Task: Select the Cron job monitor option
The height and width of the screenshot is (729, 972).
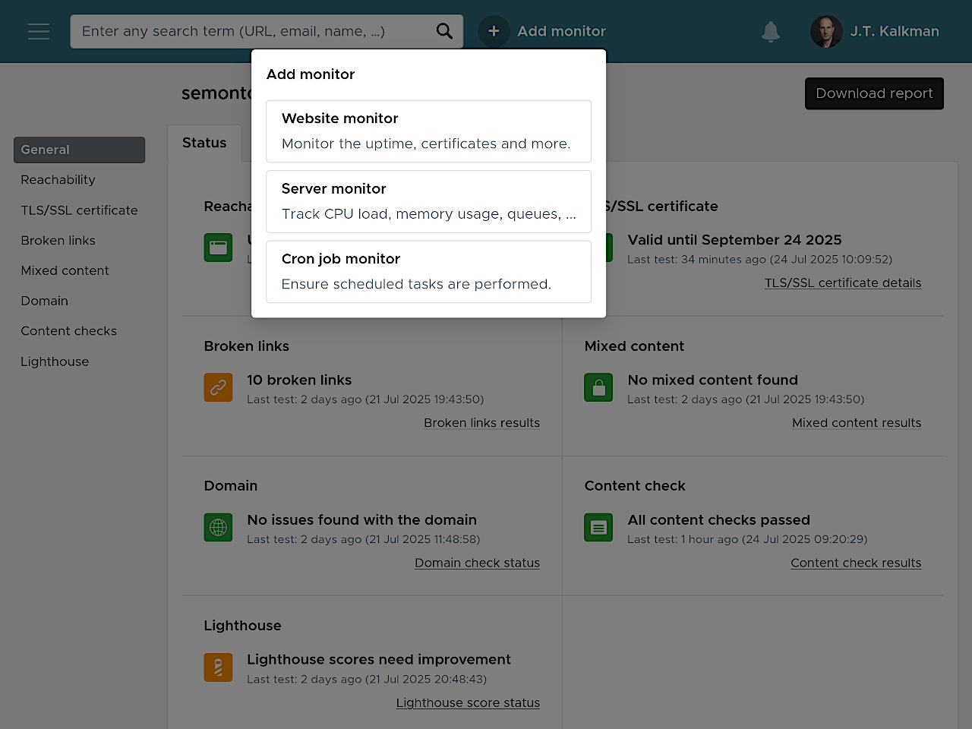Action: (428, 272)
